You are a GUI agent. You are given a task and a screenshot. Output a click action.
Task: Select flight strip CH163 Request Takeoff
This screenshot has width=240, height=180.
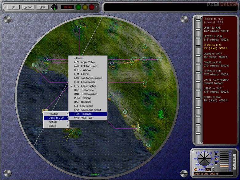click(x=216, y=82)
